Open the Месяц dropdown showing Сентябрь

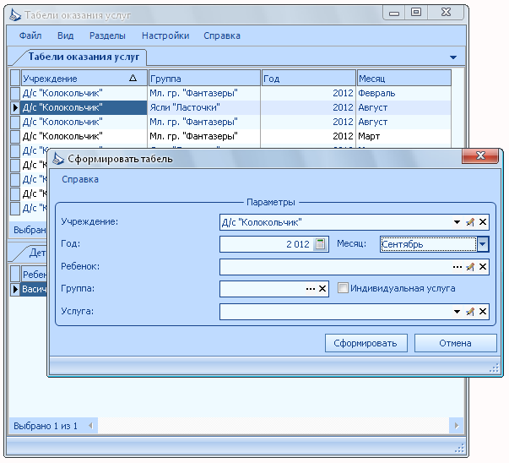coord(482,244)
